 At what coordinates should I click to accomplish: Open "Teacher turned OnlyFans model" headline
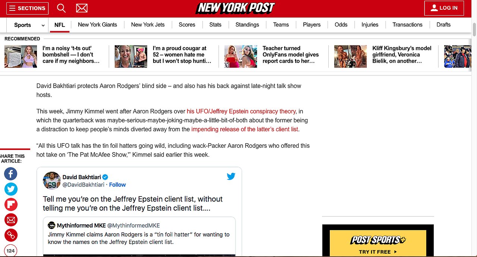(291, 54)
